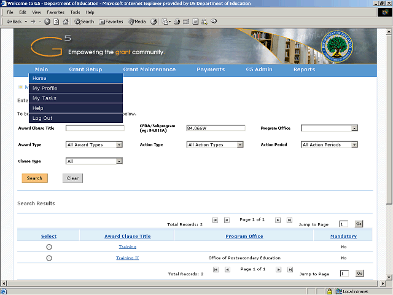393x295 pixels.
Task: Open the Grant Maintenance menu
Action: pos(149,69)
